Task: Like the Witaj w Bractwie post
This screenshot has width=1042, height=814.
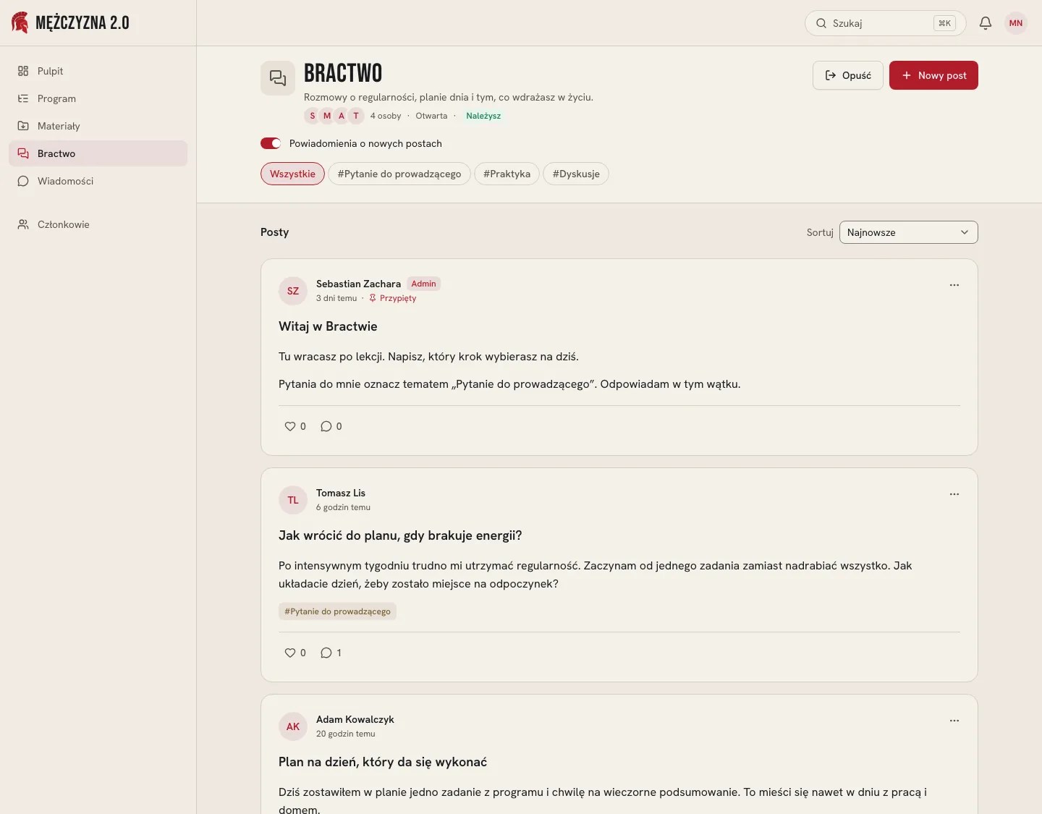Action: pyautogui.click(x=295, y=426)
